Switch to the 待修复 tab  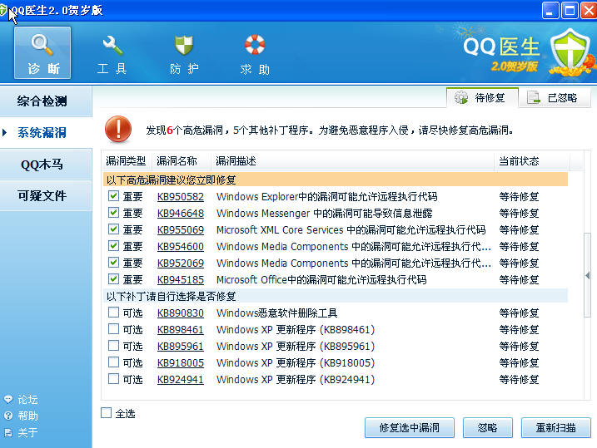(x=482, y=97)
